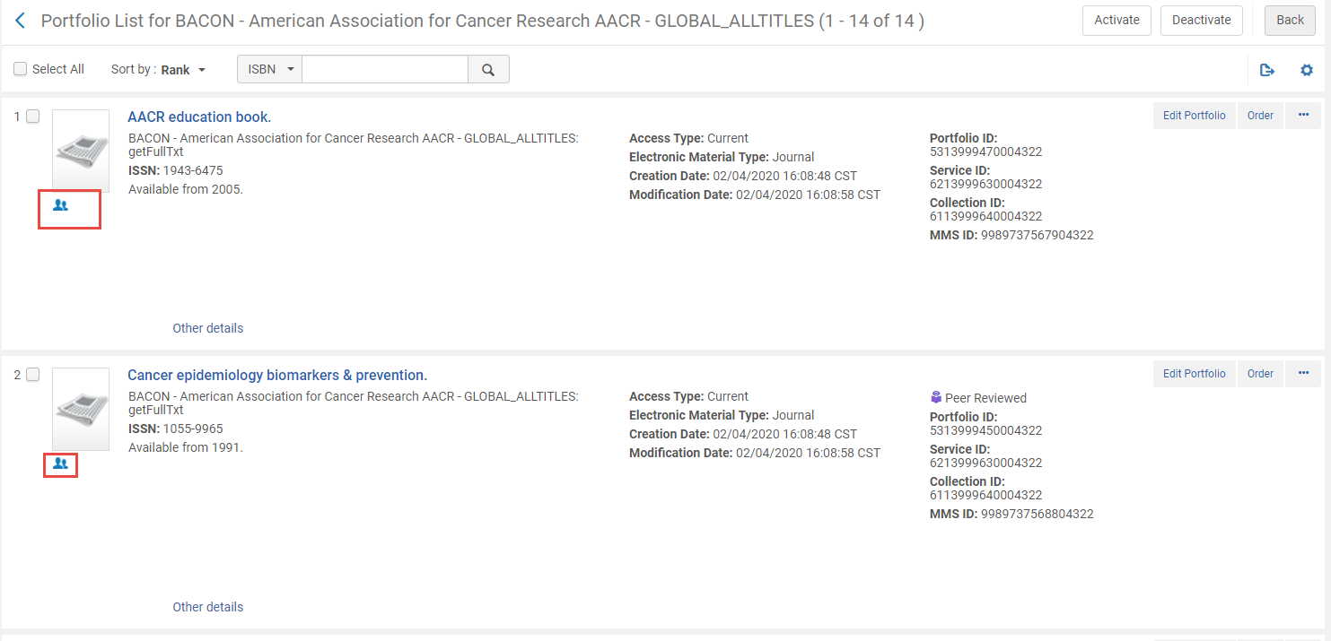Open more actions ellipsis for AACR education book
Viewport: 1331px width, 641px height.
pyautogui.click(x=1303, y=116)
